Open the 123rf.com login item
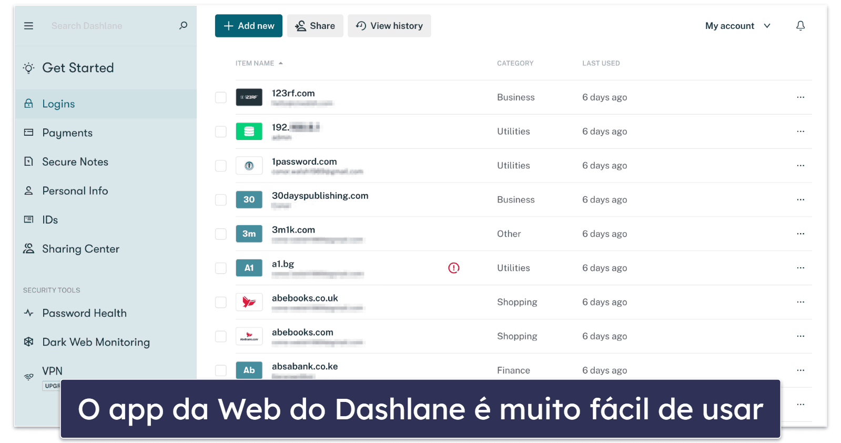The width and height of the screenshot is (841, 443). pos(293,93)
